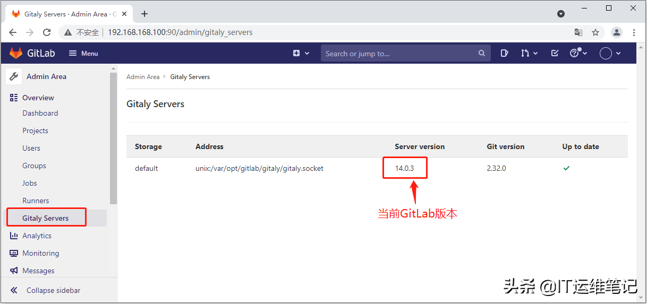The image size is (647, 304).
Task: Open the Merge requests dropdown
Action: click(529, 53)
